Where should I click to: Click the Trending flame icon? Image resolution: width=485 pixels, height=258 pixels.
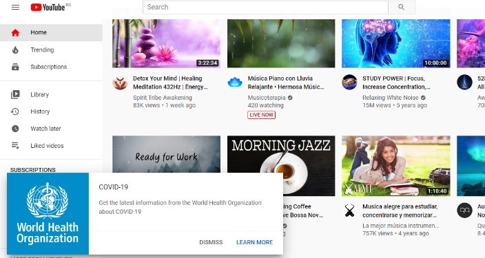tap(15, 50)
